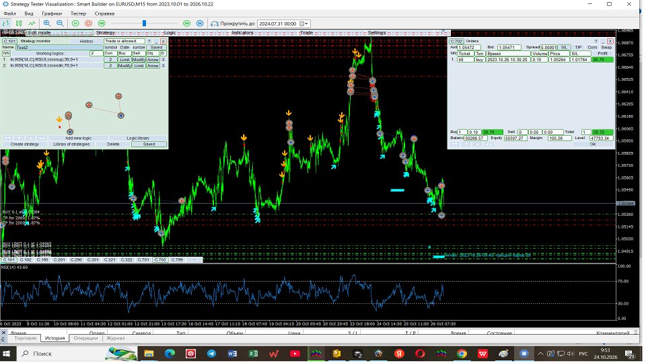Delete logic row 2 with X
The height and width of the screenshot is (363, 646).
(x=163, y=66)
